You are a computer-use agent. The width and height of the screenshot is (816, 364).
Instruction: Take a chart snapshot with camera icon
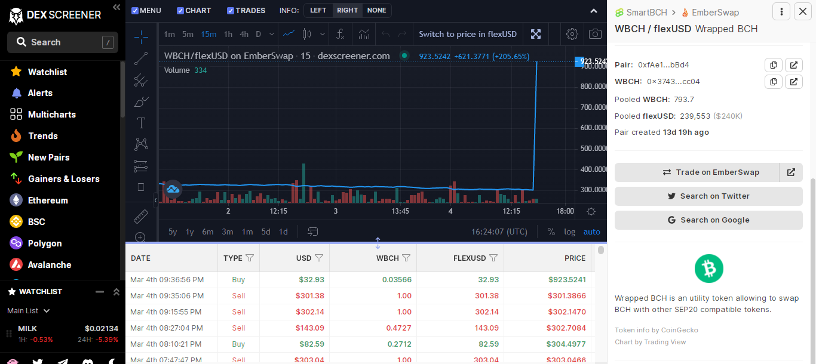point(595,34)
